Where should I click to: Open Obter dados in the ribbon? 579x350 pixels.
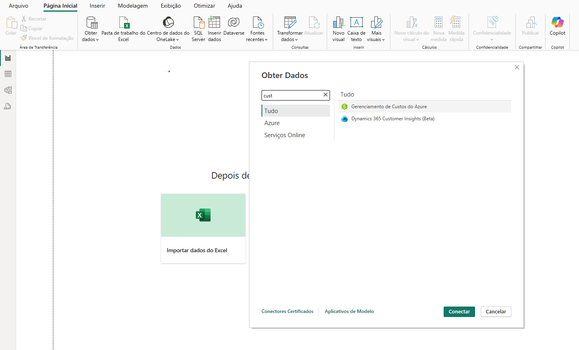91,29
